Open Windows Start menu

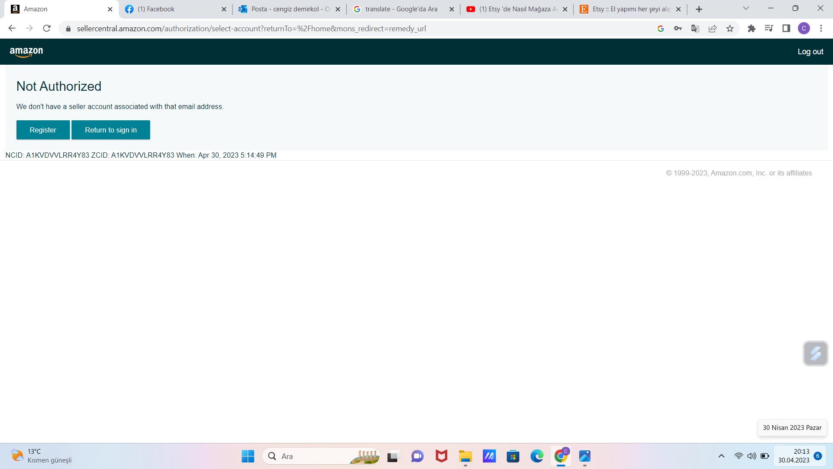coord(248,456)
